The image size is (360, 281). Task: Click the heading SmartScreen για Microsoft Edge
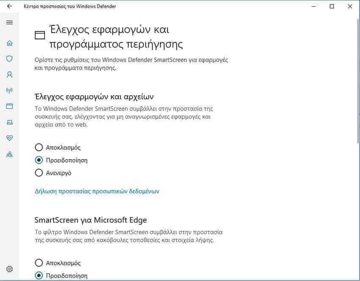coord(91,220)
